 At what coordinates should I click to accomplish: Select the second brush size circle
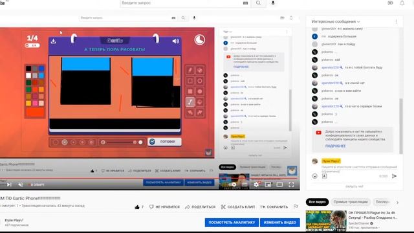65,142
